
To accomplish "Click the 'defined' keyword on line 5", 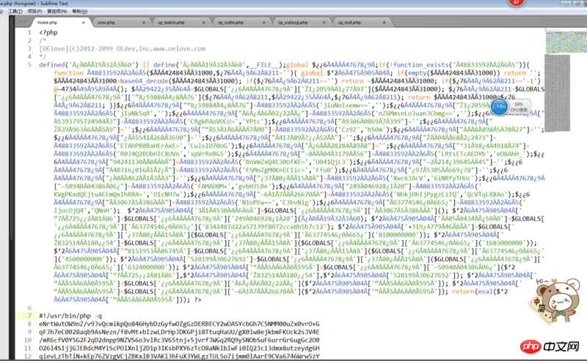I will click(x=52, y=64).
